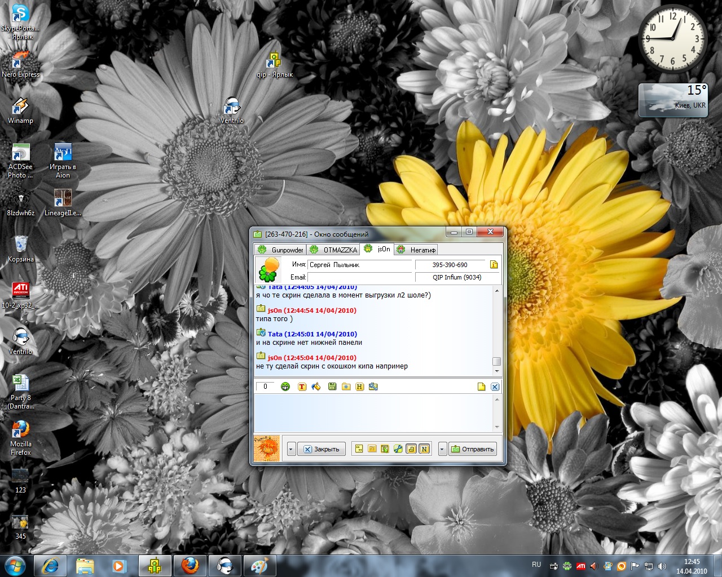This screenshot has width=722, height=577.
Task: Click the green floppy disk save icon
Action: 332,387
